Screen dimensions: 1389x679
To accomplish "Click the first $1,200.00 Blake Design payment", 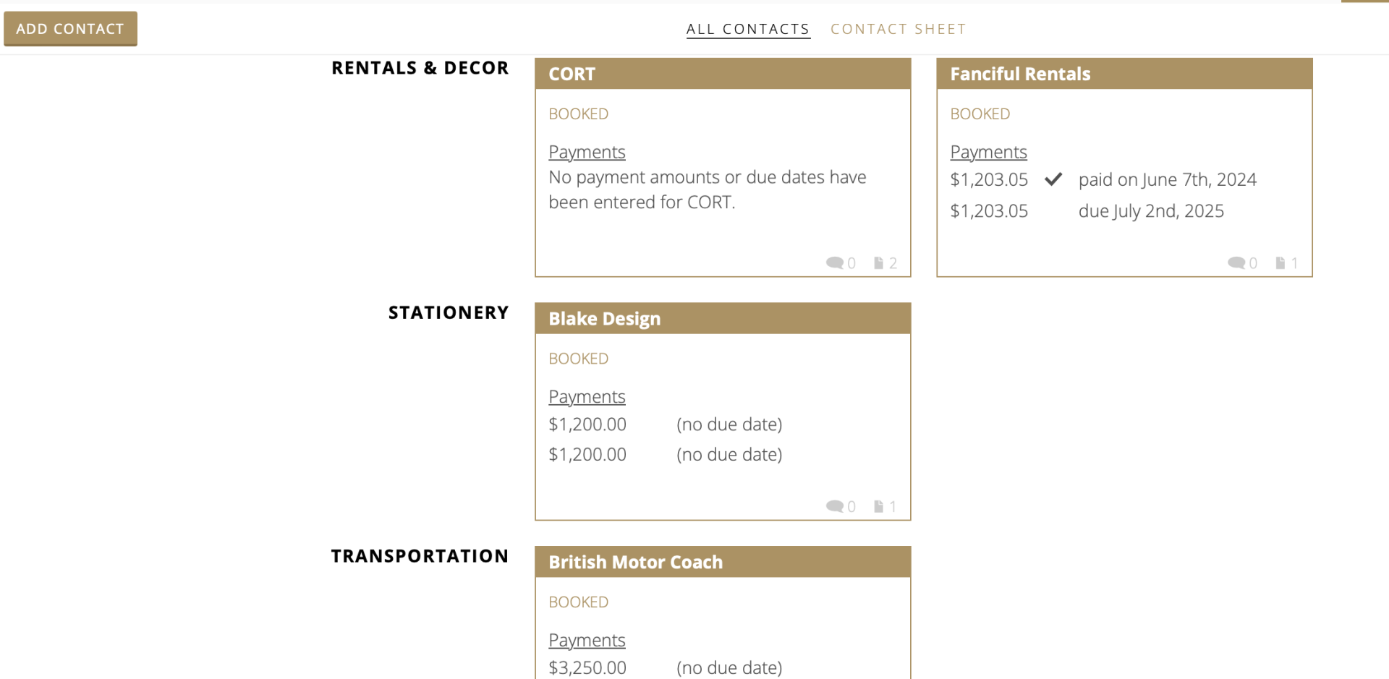I will (x=587, y=424).
